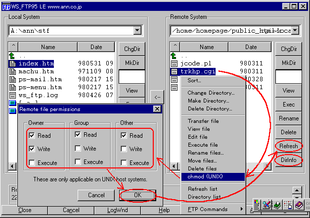Image resolution: width=310 pixels, height=218 pixels.
Task: Click the remote Refresh button
Action: click(x=289, y=146)
